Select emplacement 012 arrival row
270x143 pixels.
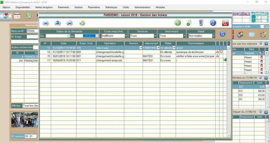pyautogui.click(x=249, y=91)
